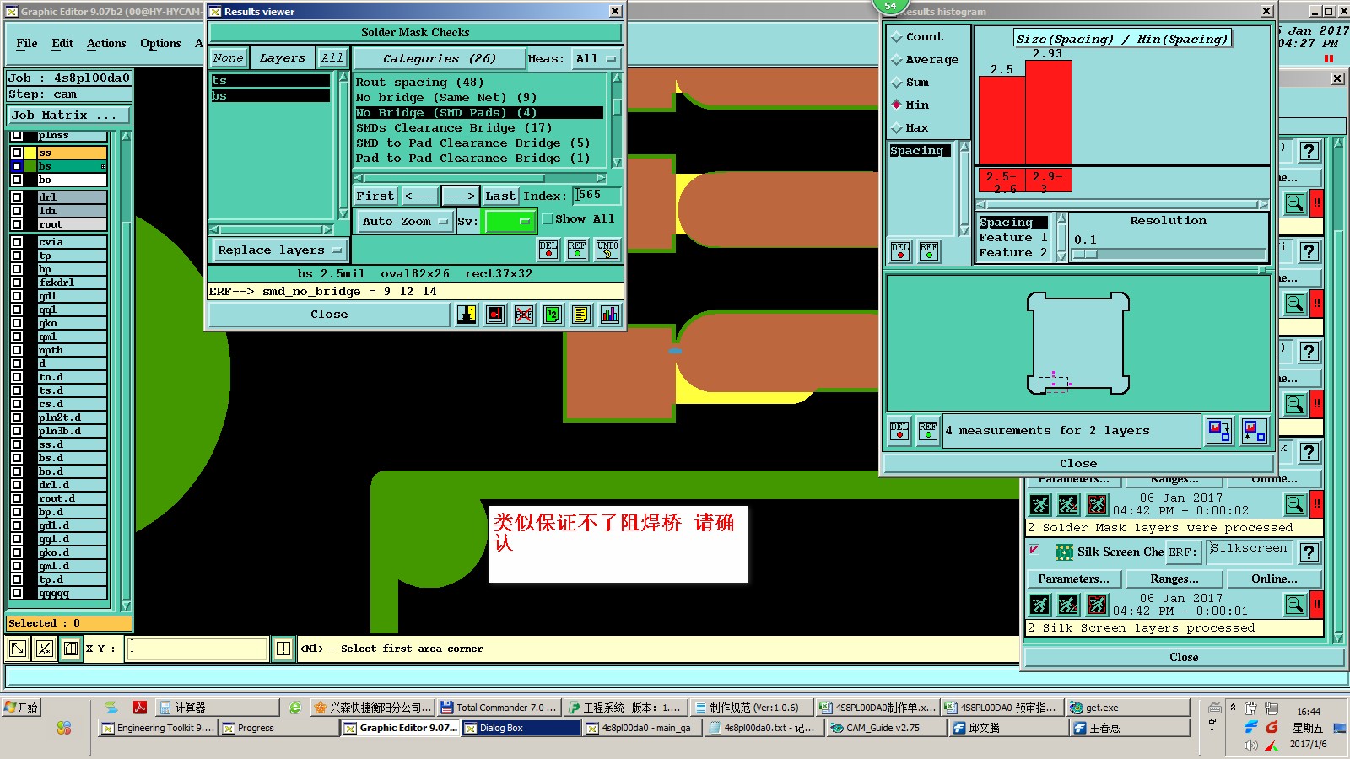Click the DEL icon in Results viewer
Image resolution: width=1350 pixels, height=759 pixels.
coord(548,250)
